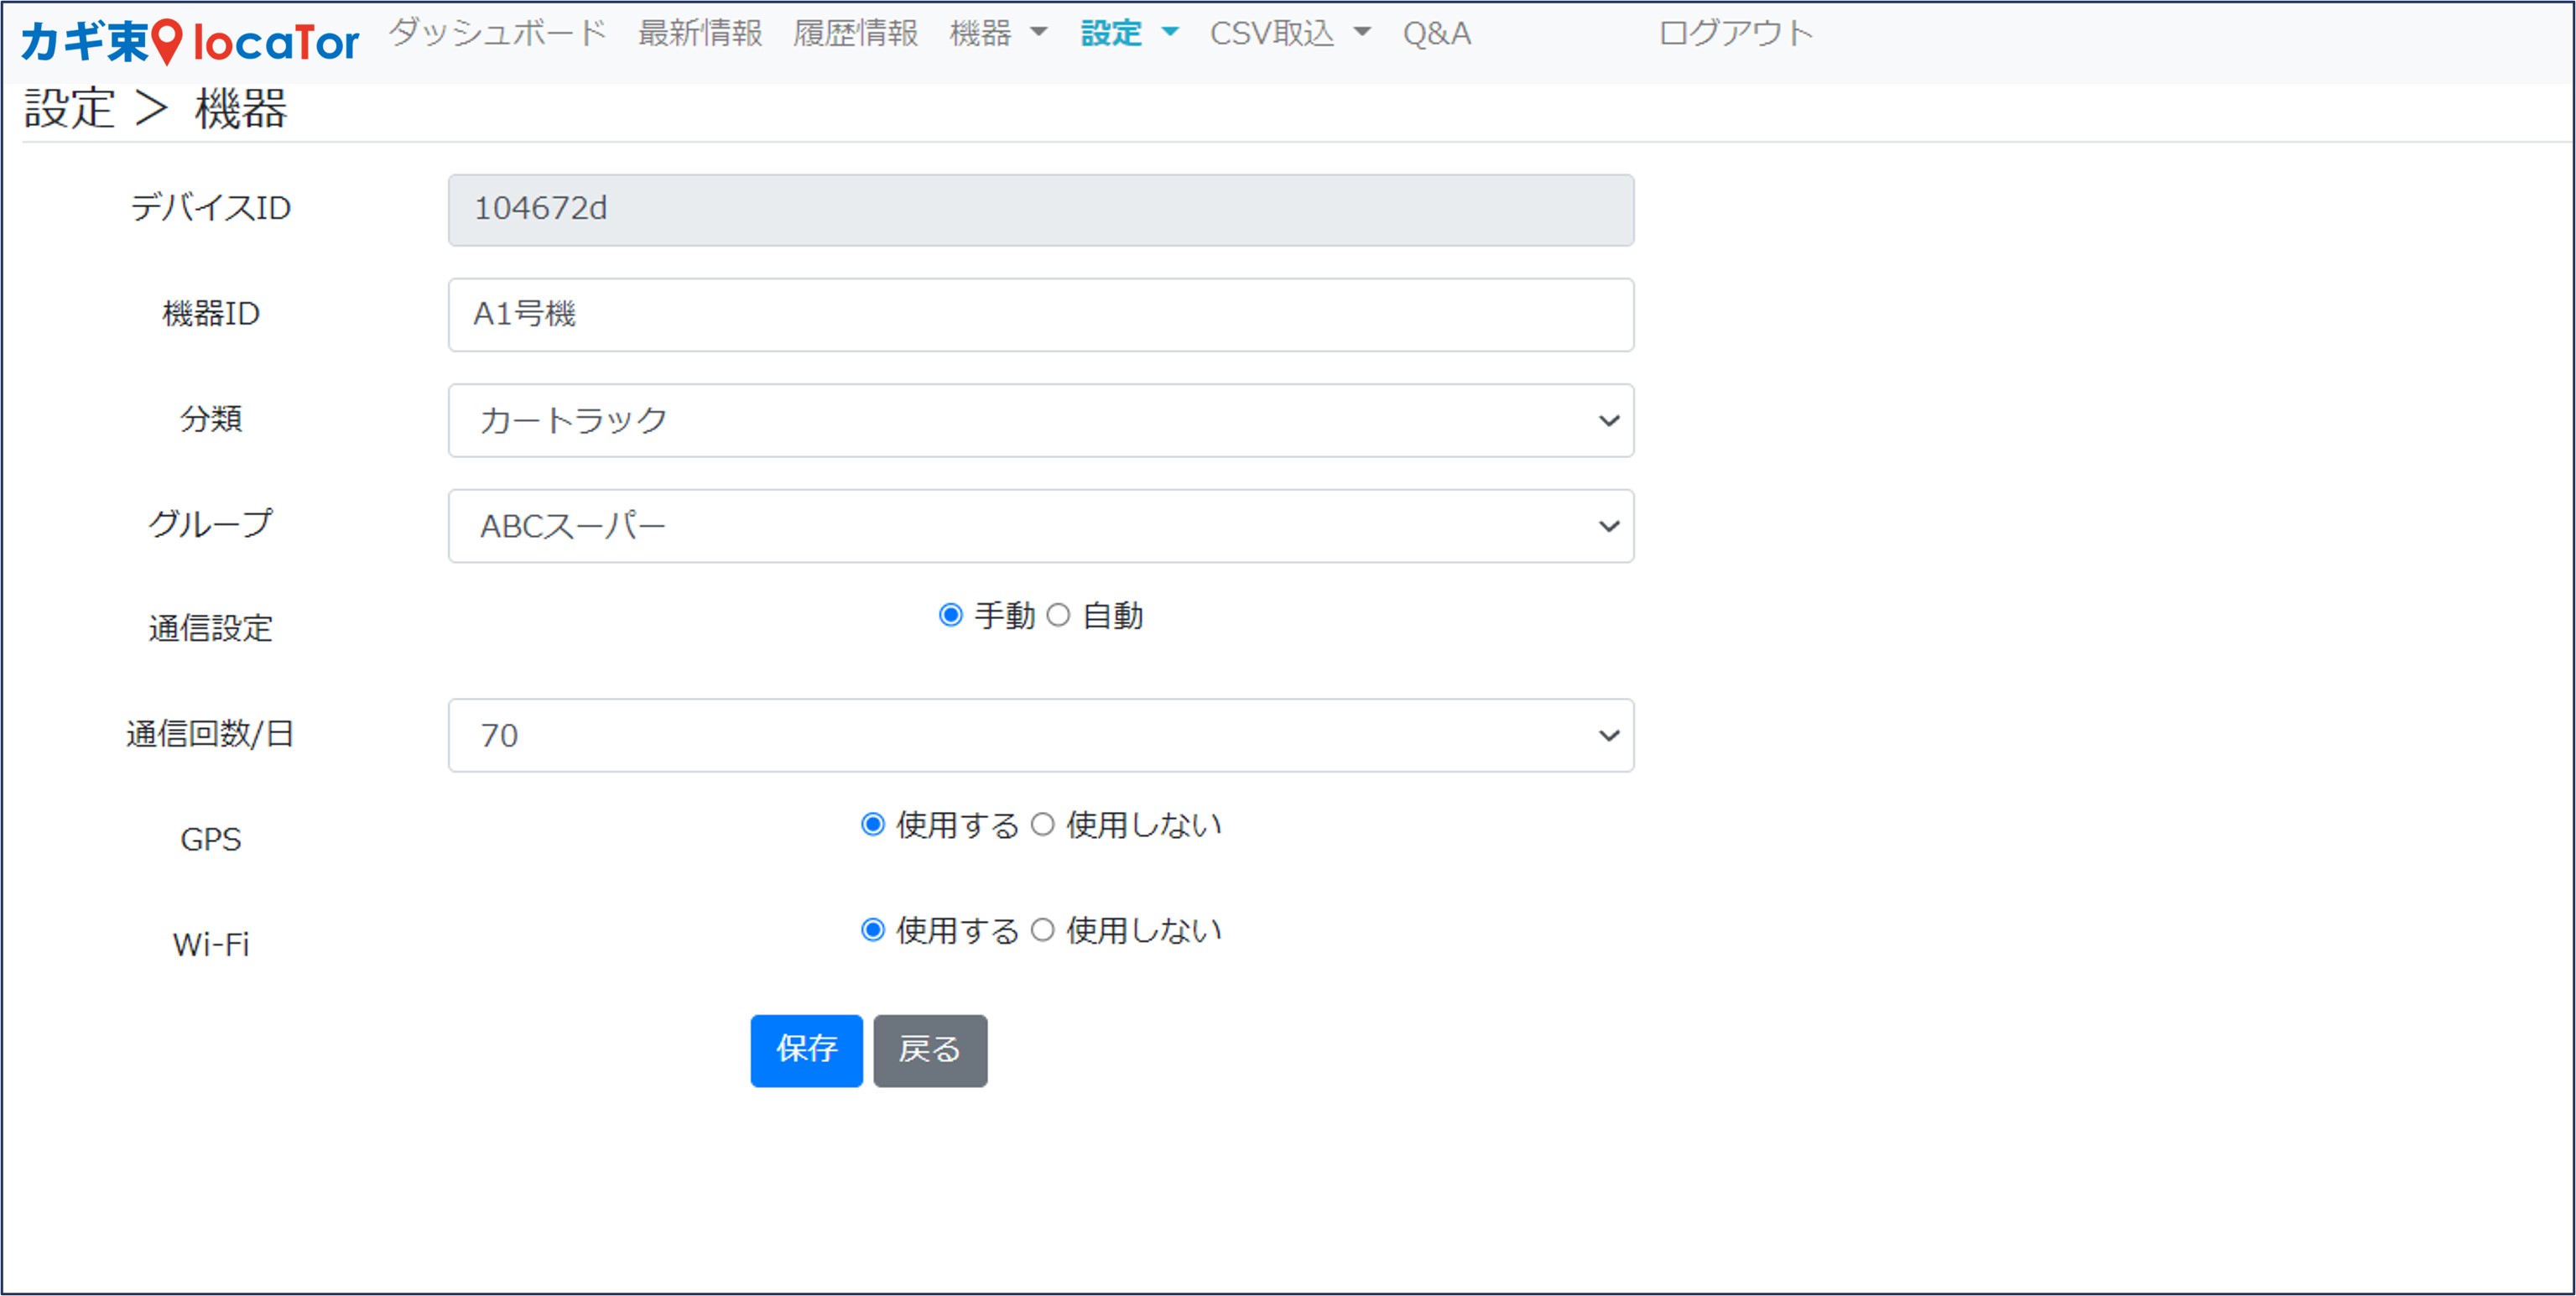Click the Wi-Fi label text

[210, 944]
